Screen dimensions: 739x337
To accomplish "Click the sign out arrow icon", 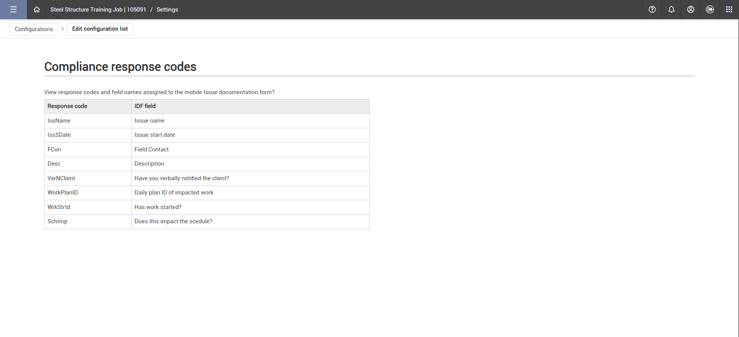I will (x=710, y=10).
